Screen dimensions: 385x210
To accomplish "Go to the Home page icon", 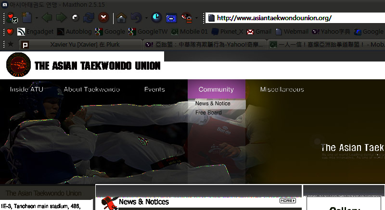I will (121, 18).
